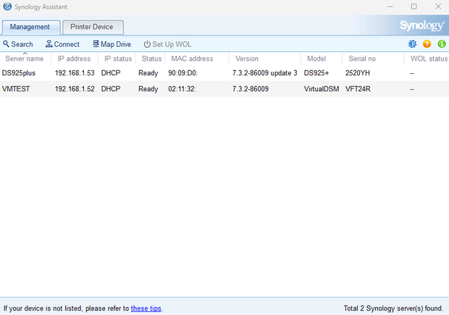449x315 pixels.
Task: Click DHCP in the DS925plus row
Action: coord(111,73)
